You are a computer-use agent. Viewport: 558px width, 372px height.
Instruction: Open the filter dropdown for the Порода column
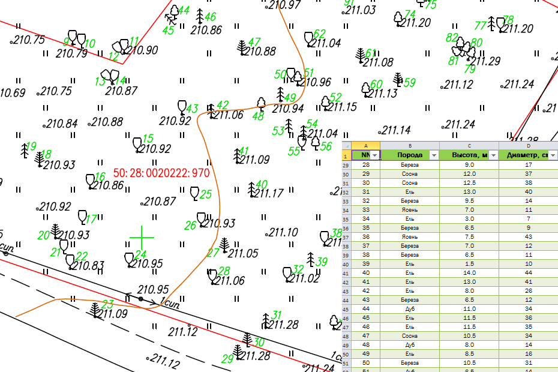[433, 155]
